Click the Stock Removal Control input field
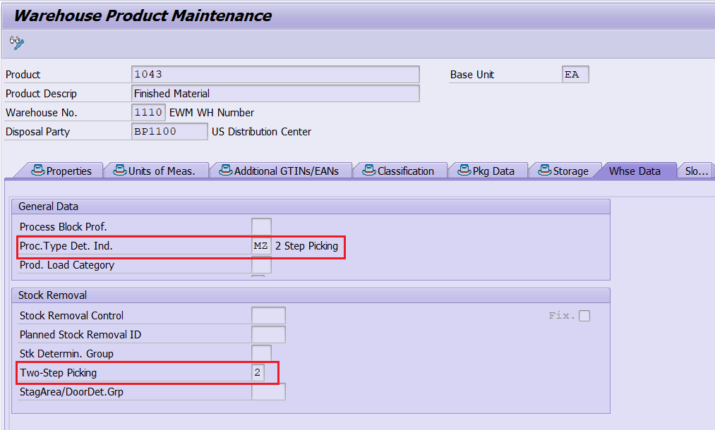 pos(269,316)
